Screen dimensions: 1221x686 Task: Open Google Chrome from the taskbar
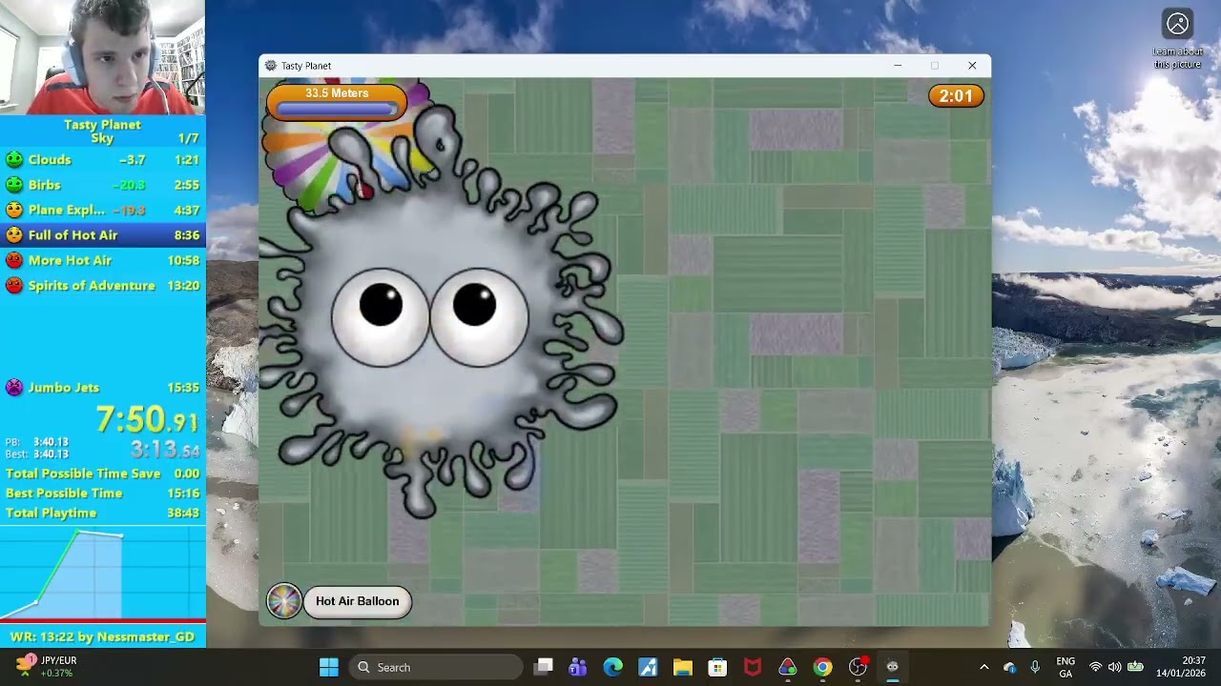pyautogui.click(x=822, y=667)
